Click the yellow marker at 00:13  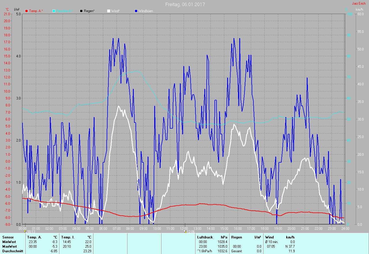click(x=25, y=231)
